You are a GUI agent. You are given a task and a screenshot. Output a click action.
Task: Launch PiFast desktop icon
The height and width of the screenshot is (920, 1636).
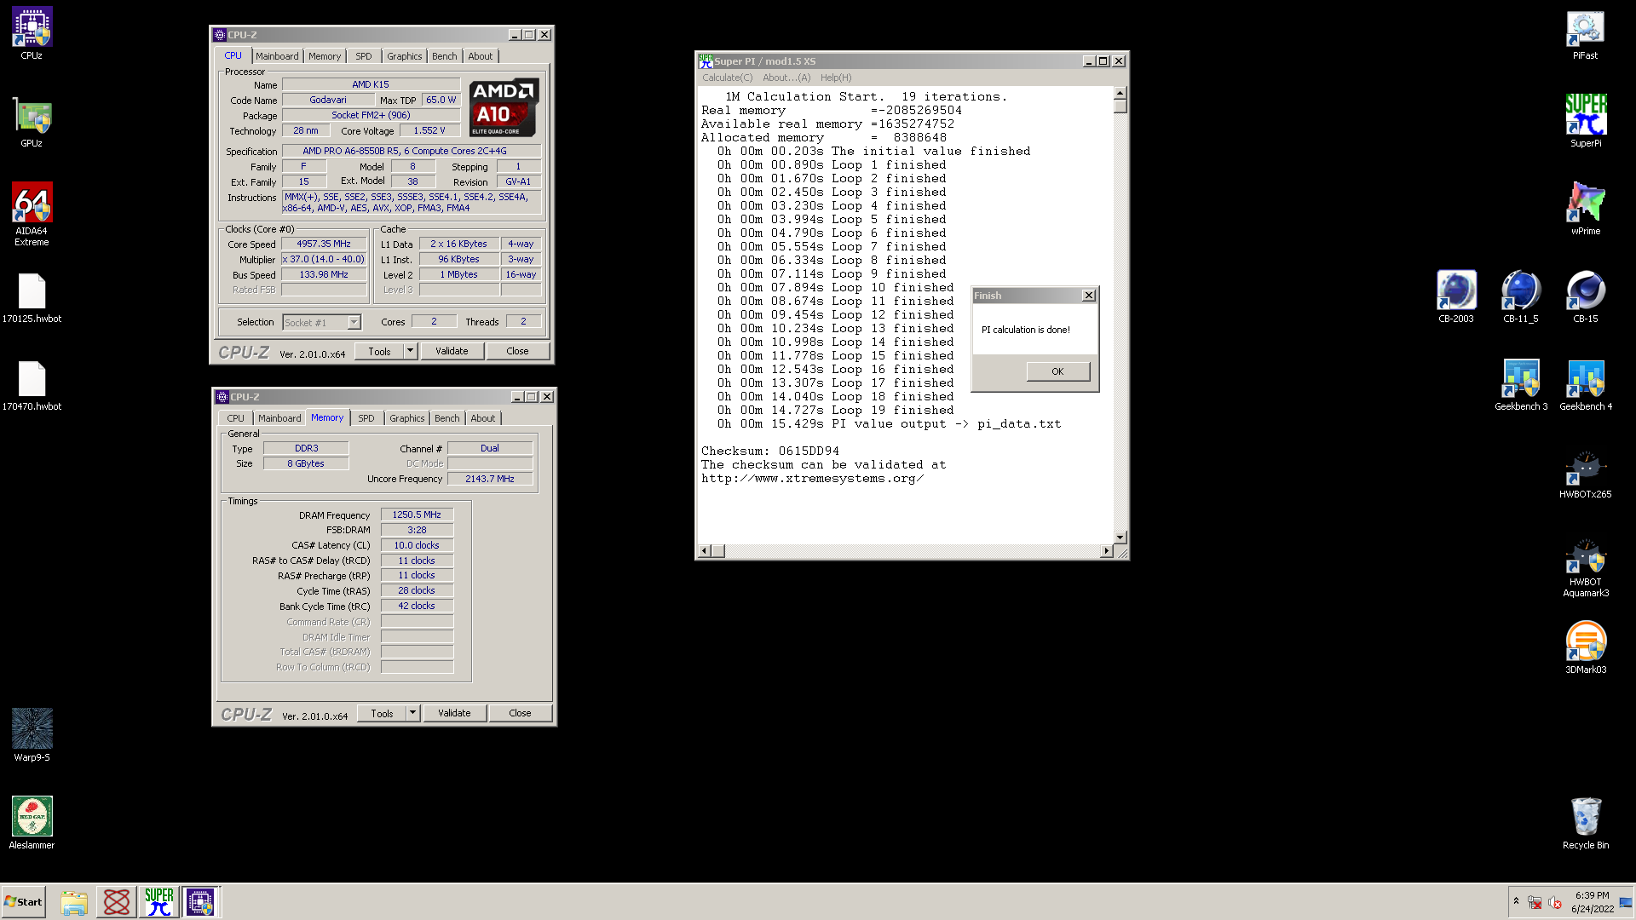1586,34
